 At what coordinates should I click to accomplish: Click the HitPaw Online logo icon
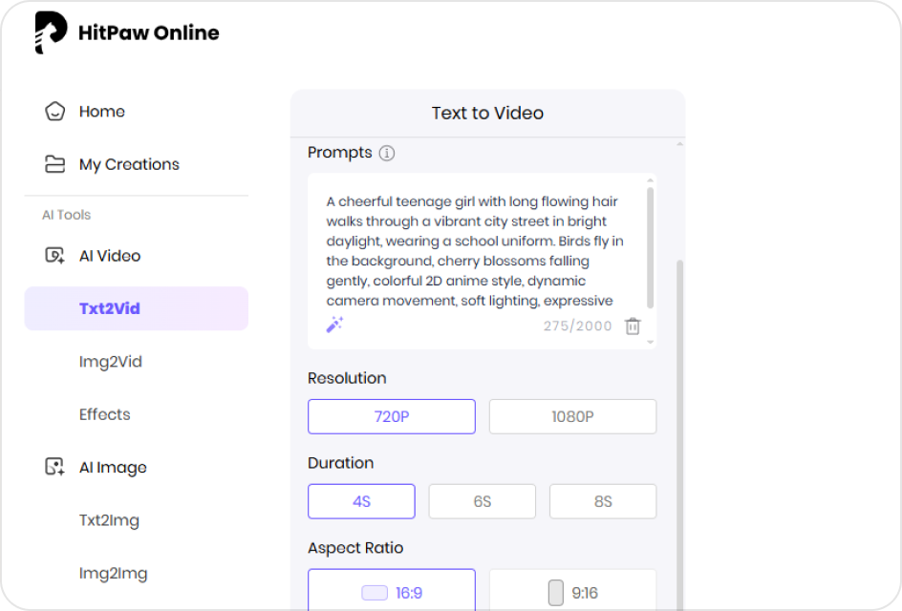point(51,32)
